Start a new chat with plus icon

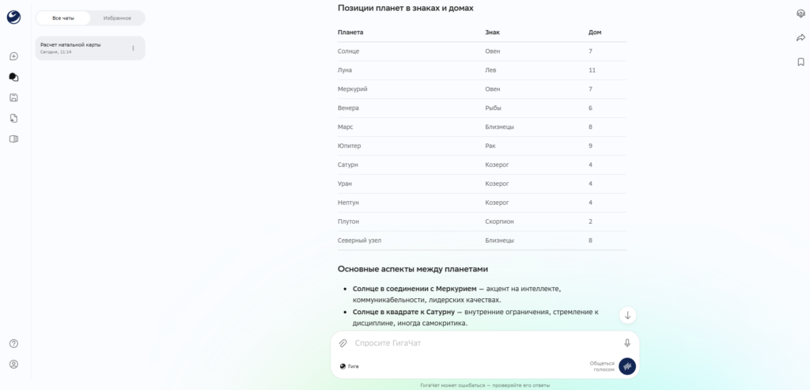pyautogui.click(x=14, y=56)
